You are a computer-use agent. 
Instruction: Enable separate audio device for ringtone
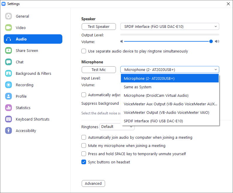(84, 51)
